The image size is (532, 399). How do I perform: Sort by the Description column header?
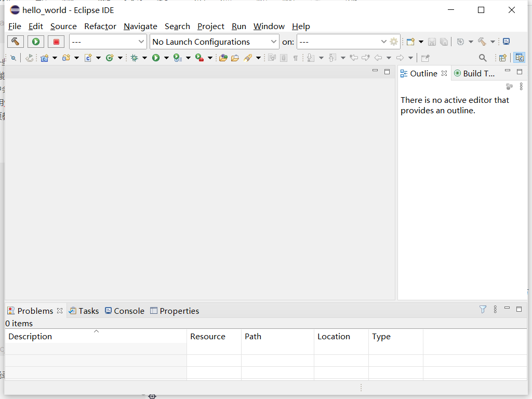(96, 336)
